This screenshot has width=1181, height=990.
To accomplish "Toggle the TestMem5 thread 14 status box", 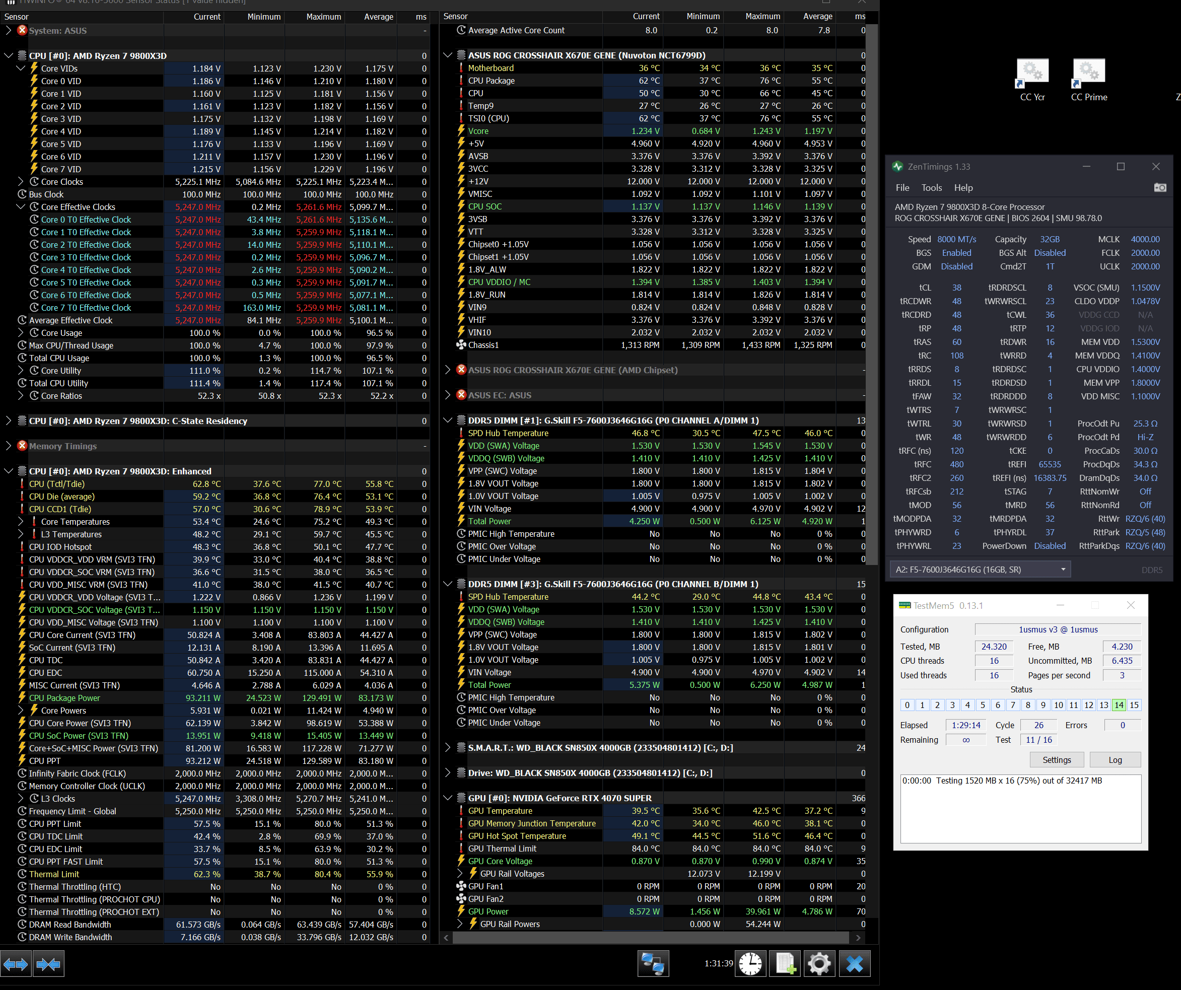I will (x=1119, y=705).
